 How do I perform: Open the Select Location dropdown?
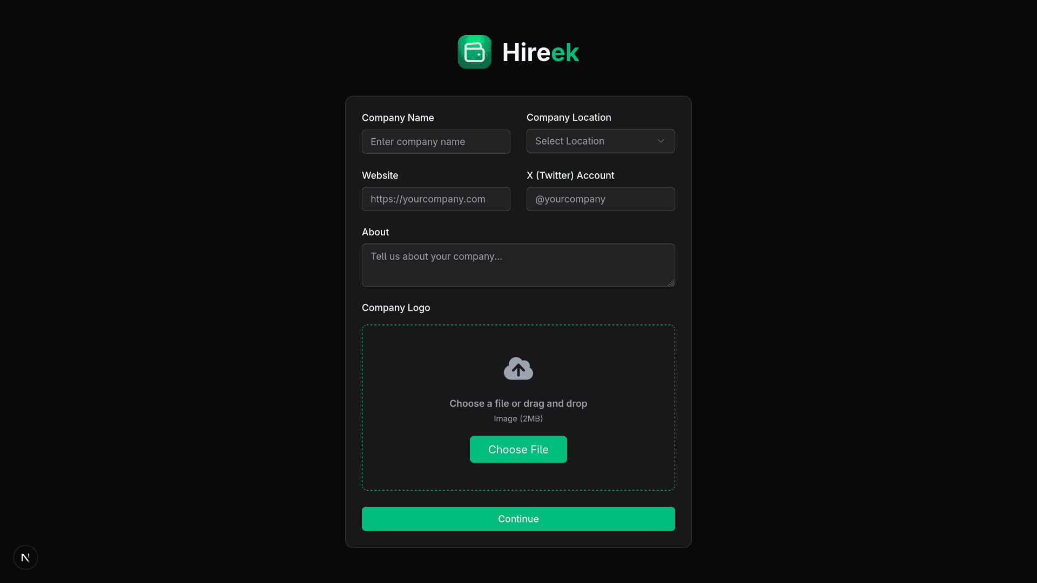[x=601, y=141]
